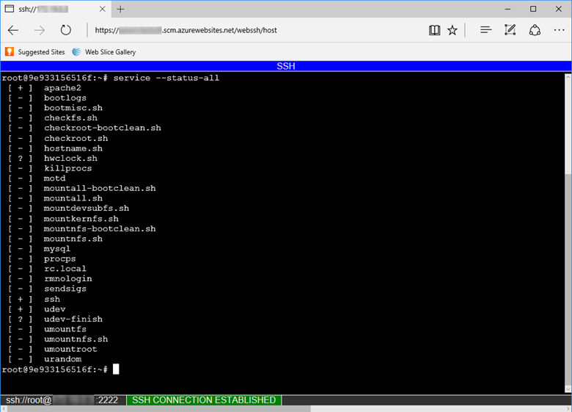The height and width of the screenshot is (412, 572).
Task: Select the ssh:// browser tab
Action: click(x=55, y=9)
